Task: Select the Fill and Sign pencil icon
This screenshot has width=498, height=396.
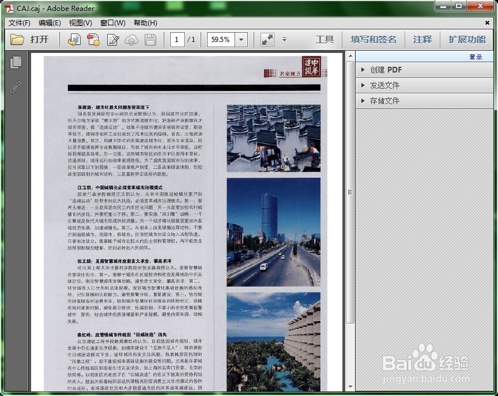Action: click(112, 39)
